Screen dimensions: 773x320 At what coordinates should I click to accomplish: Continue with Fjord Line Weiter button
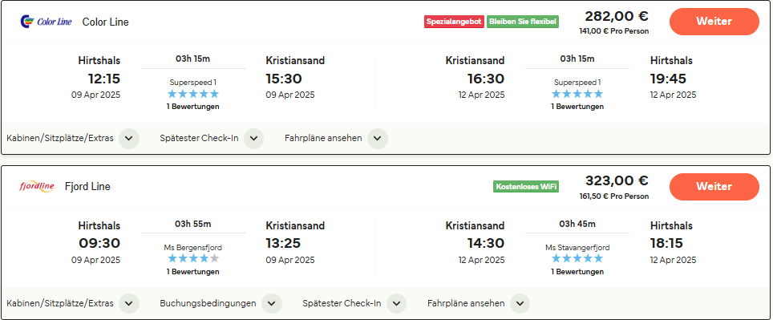point(714,186)
